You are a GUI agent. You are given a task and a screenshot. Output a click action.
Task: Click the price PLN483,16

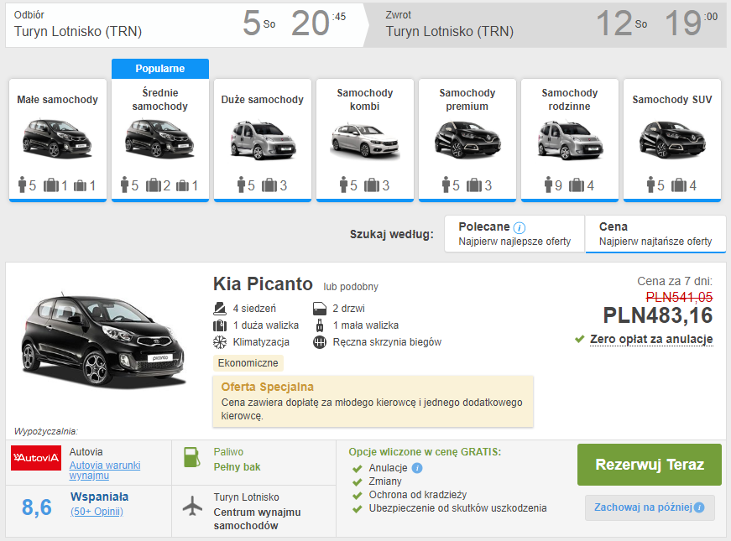click(658, 315)
